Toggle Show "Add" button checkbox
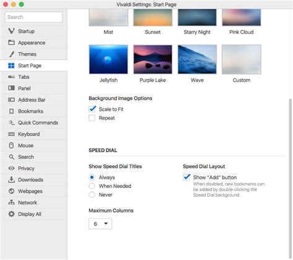The width and height of the screenshot is (293, 260). click(186, 177)
